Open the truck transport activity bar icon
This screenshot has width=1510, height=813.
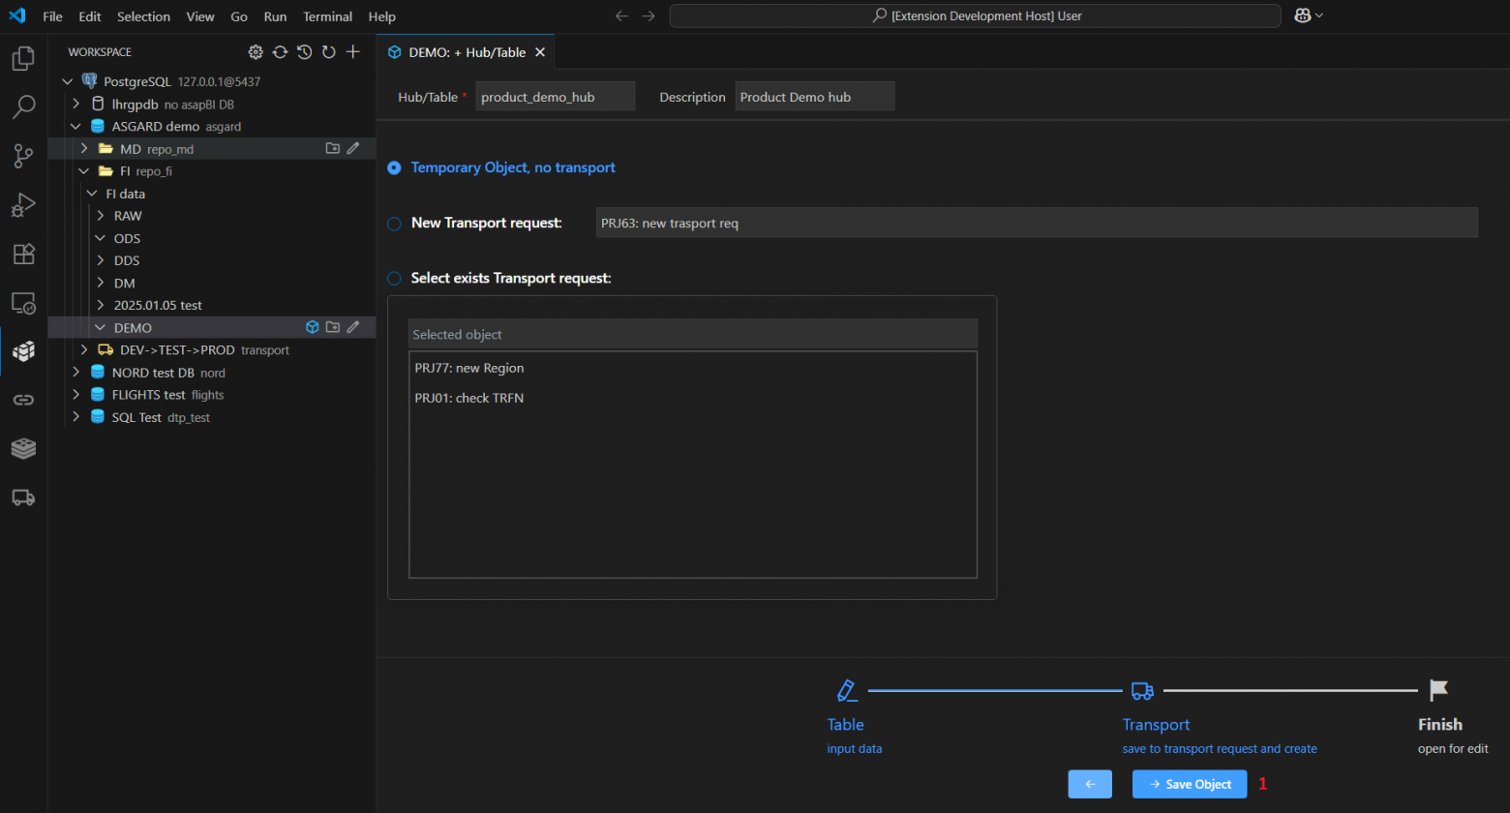tap(23, 497)
